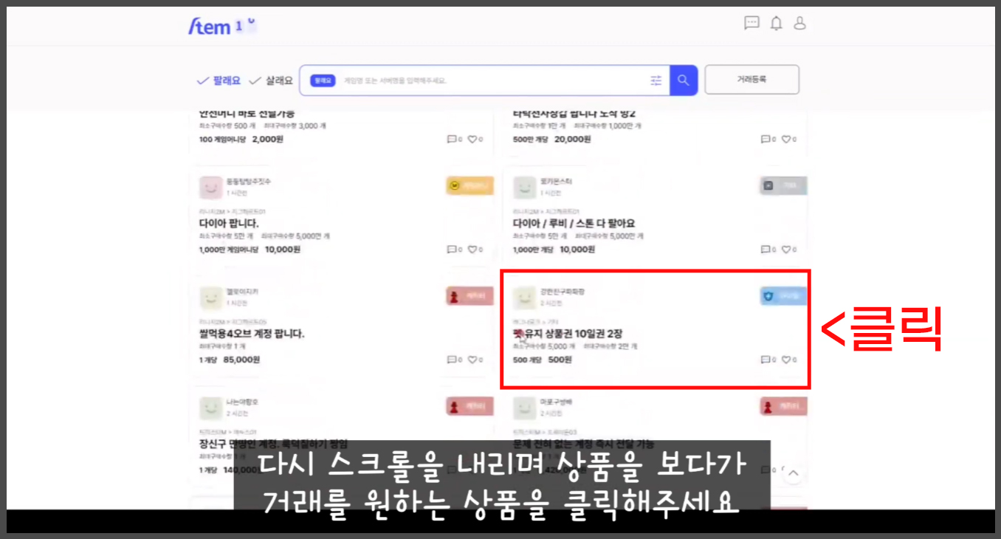Open the search filter sliders icon
The image size is (1001, 539).
656,80
